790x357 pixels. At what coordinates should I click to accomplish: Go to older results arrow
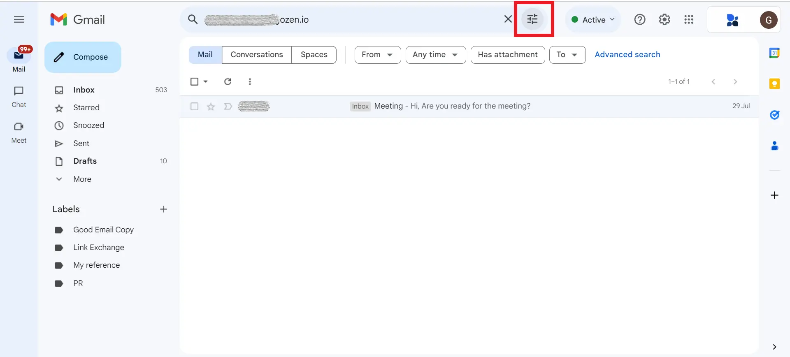coord(735,81)
